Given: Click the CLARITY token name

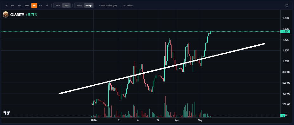Looking at the screenshot, I should click(17, 15).
